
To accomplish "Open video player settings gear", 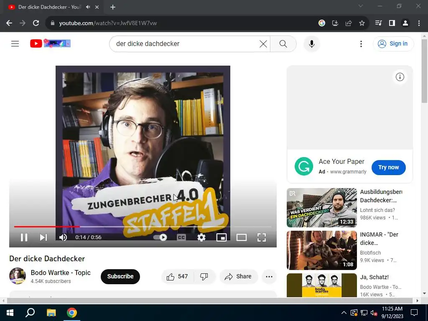I will tap(201, 237).
